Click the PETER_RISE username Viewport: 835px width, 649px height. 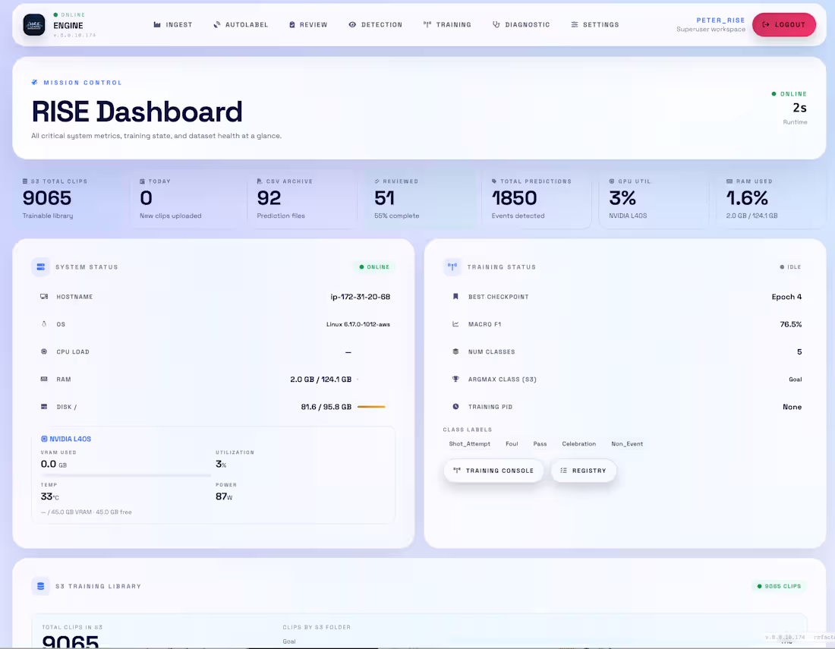tap(720, 20)
